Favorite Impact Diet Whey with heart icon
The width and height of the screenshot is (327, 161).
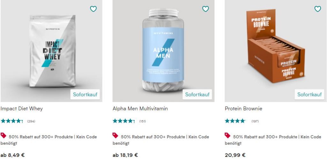click(x=93, y=9)
